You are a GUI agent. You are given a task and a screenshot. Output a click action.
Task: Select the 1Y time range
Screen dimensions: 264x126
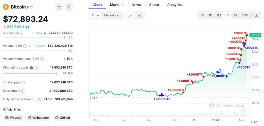pyautogui.click(x=227, y=15)
